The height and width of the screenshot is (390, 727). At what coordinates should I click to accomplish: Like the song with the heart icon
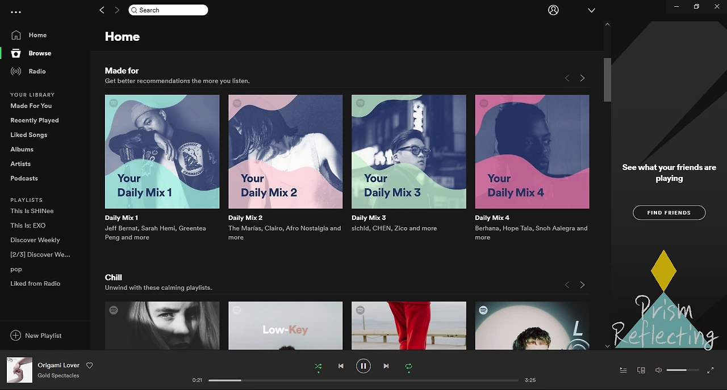[89, 366]
